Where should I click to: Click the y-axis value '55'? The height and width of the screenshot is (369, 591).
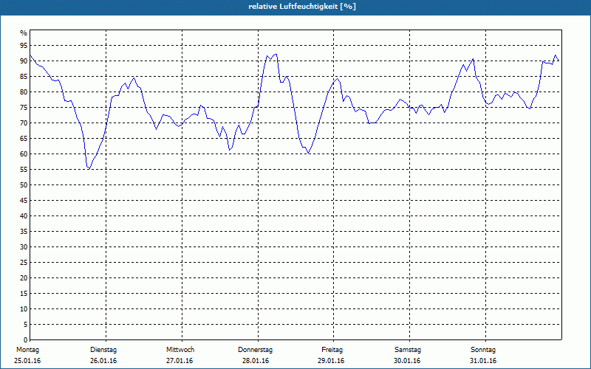click(24, 170)
